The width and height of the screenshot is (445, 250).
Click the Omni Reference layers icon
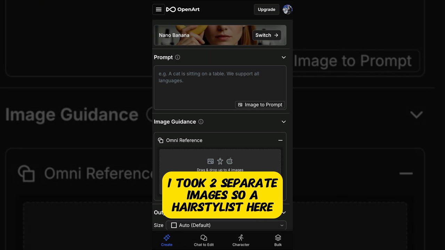161,140
